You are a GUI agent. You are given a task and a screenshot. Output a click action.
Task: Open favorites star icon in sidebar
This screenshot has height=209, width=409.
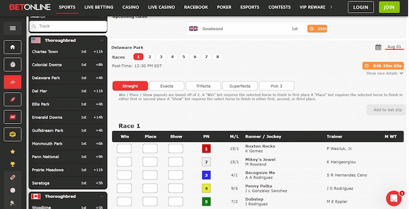pos(13,152)
